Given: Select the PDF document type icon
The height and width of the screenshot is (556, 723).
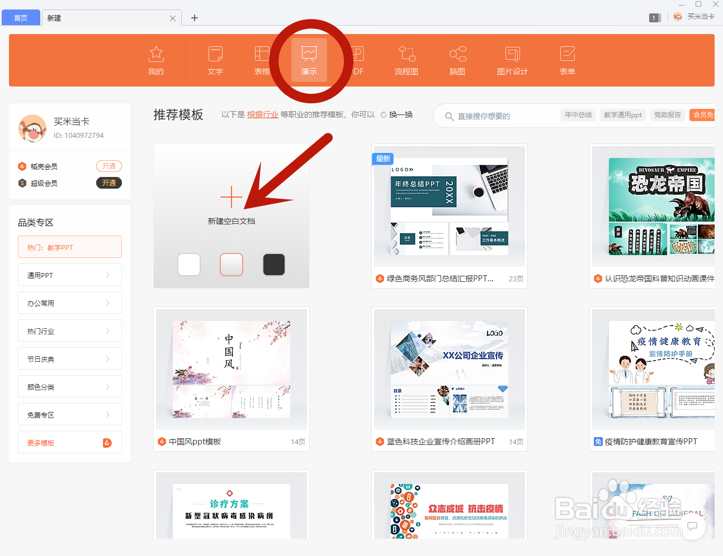Looking at the screenshot, I should [x=358, y=54].
